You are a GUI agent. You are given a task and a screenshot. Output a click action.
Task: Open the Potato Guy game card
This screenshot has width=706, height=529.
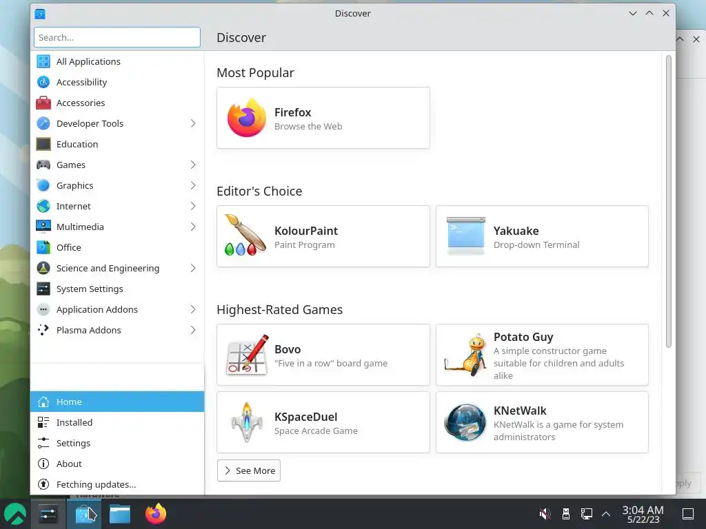(542, 355)
